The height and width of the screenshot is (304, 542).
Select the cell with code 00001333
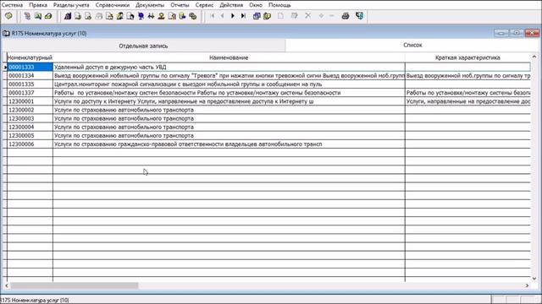(x=30, y=68)
